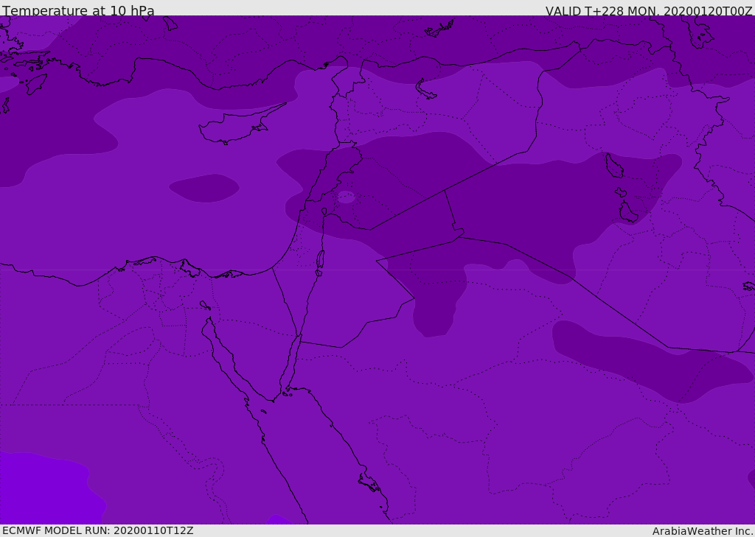Click the 'VALID T+228 MON. 20200120T00Z' label
The height and width of the screenshot is (537, 755).
649,10
